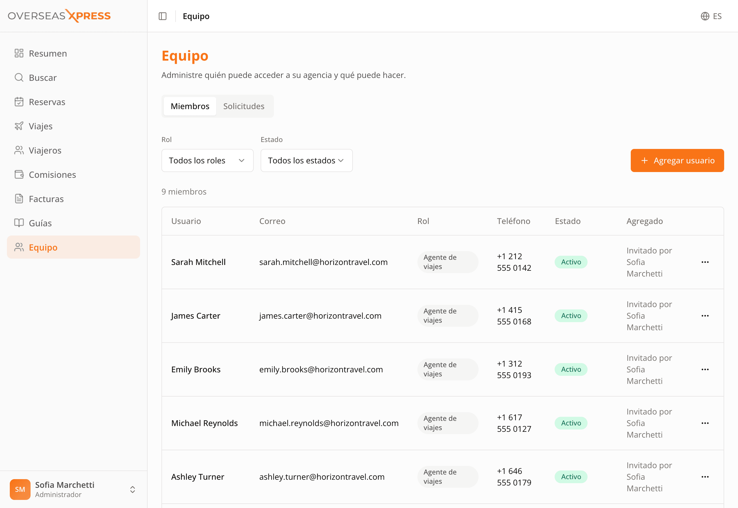Click the Agregar usuario button
This screenshot has width=738, height=508.
[x=677, y=160]
